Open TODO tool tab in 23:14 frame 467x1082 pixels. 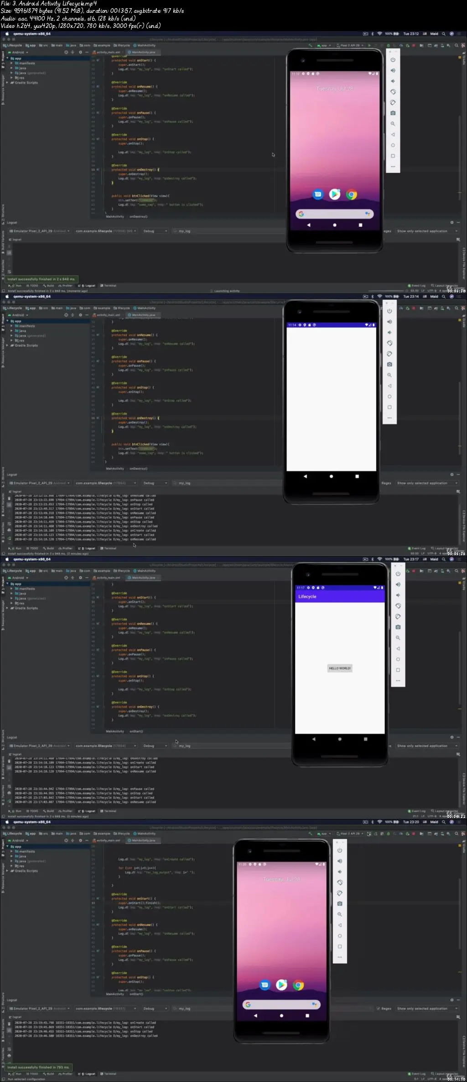(x=32, y=548)
